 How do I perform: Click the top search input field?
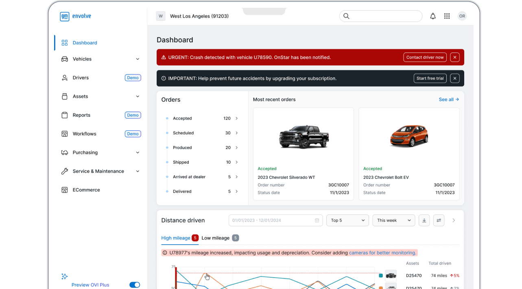point(384,16)
